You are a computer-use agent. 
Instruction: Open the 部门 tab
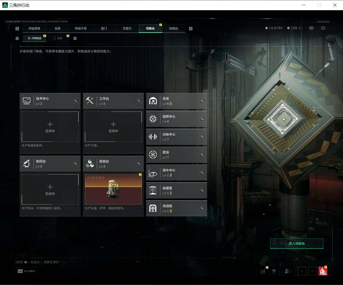tap(104, 28)
